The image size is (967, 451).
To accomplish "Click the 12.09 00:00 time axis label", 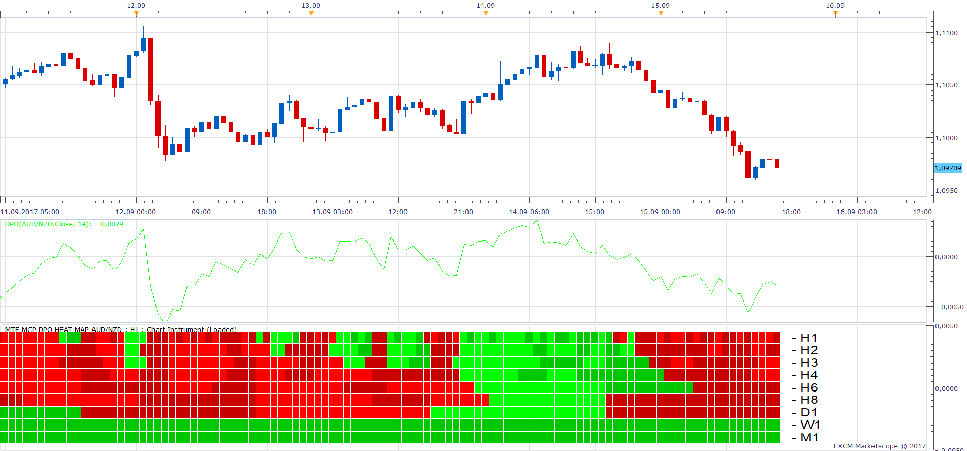I will coord(136,212).
